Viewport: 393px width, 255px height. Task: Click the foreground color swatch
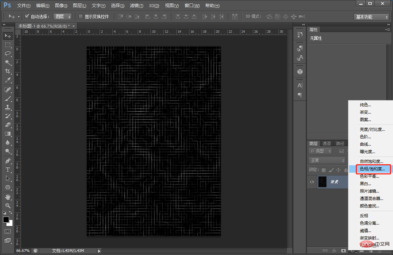[6, 220]
